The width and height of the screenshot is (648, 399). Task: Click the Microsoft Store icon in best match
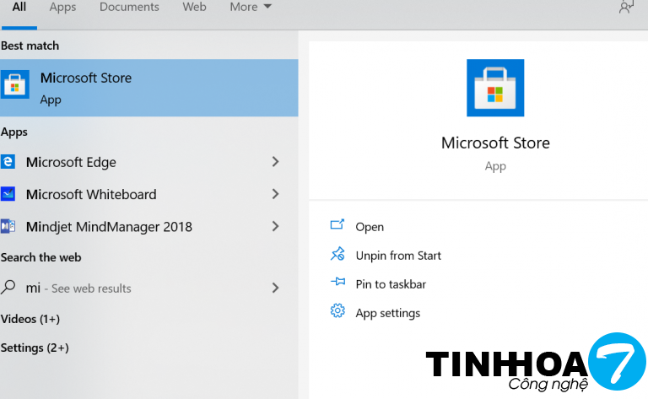coord(15,87)
